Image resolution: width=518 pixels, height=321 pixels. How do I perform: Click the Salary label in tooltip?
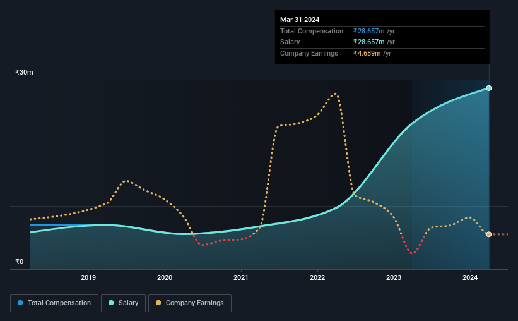(290, 42)
